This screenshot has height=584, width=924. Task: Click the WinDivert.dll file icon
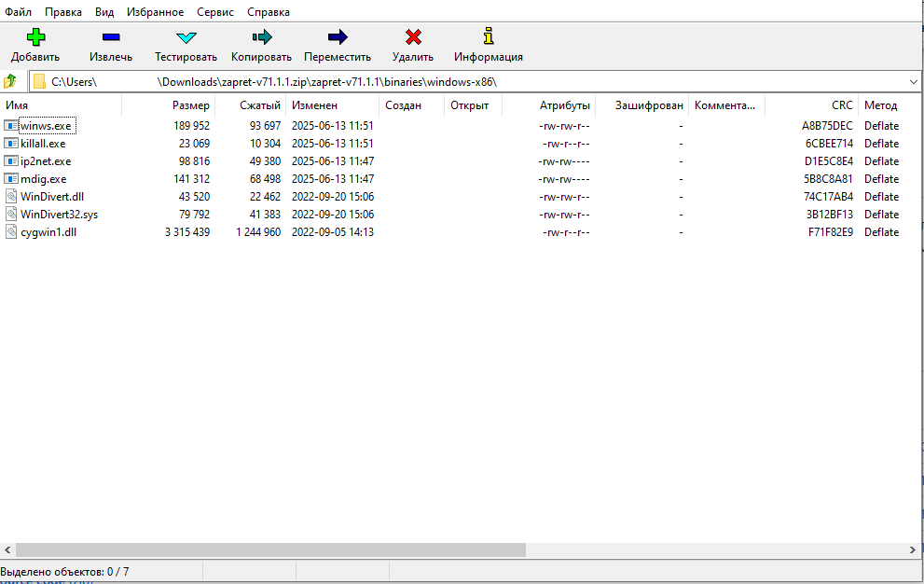[x=10, y=197]
